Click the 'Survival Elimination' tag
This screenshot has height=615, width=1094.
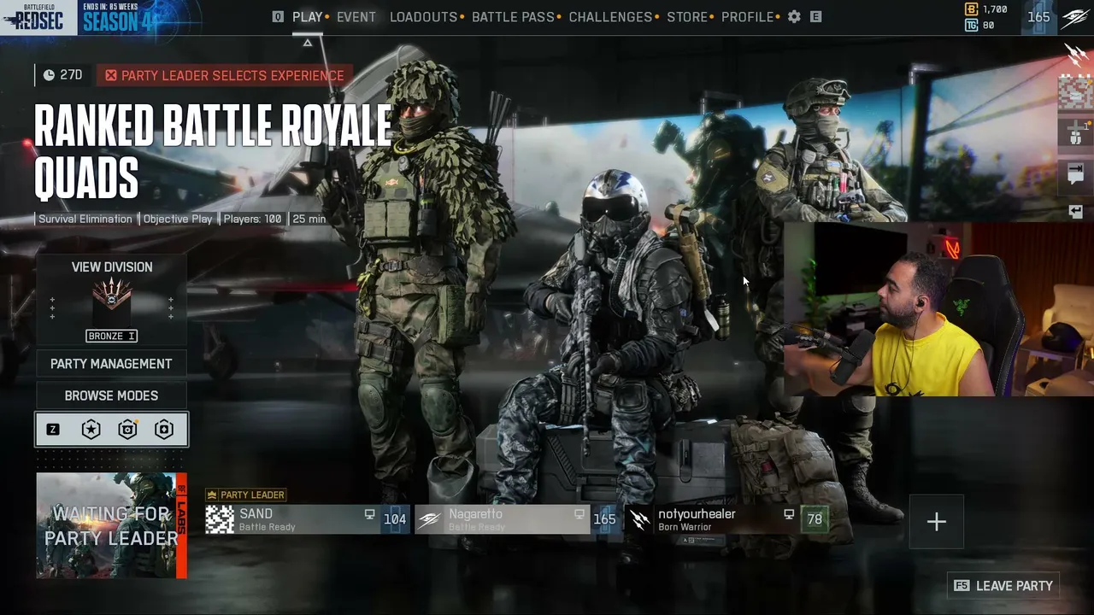point(85,219)
